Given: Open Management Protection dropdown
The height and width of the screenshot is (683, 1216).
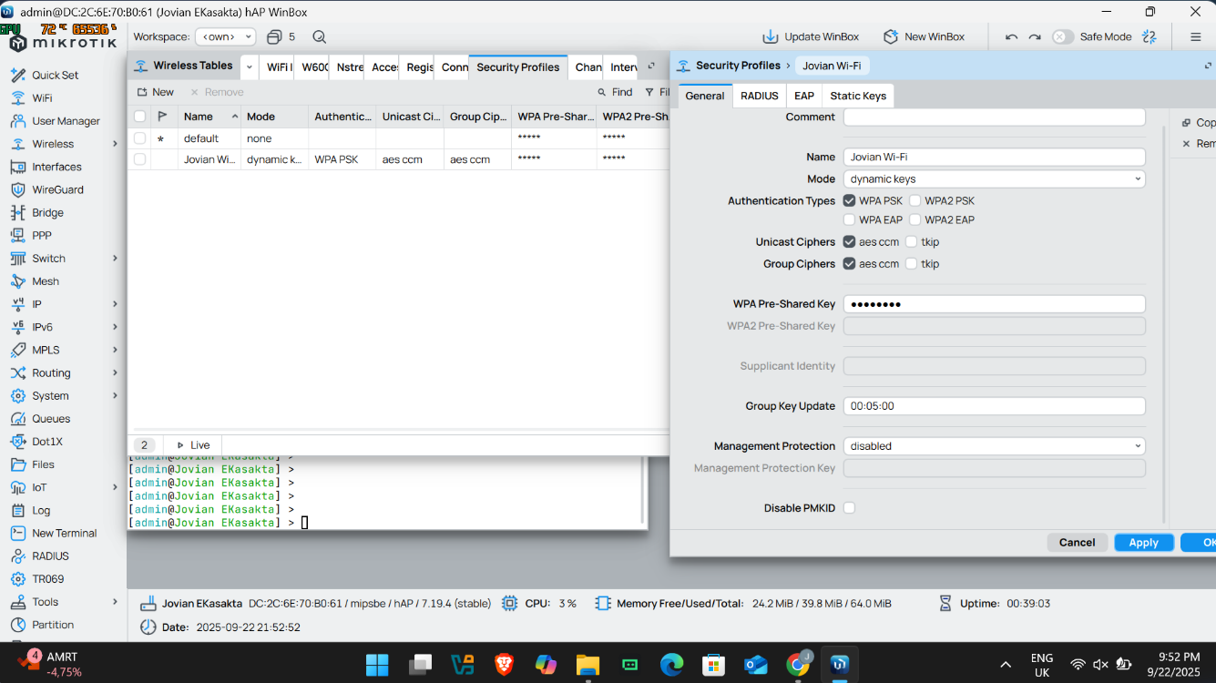Looking at the screenshot, I should point(994,446).
